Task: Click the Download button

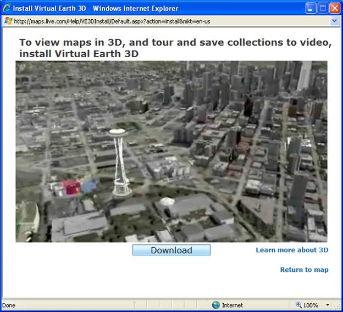Action: click(x=171, y=250)
